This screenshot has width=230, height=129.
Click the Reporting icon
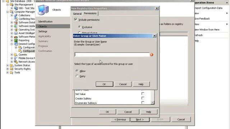16,40
